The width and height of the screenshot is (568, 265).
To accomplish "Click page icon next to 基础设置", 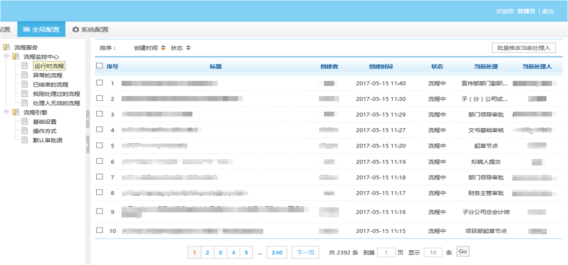I will (x=25, y=122).
